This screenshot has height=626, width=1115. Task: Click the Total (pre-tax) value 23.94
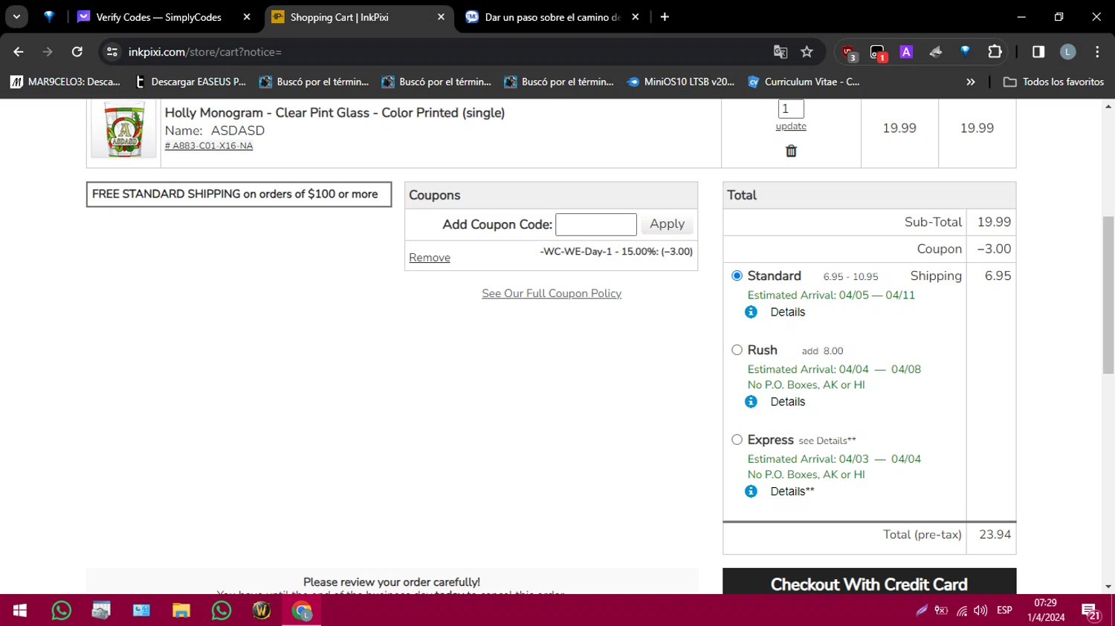[x=995, y=535]
